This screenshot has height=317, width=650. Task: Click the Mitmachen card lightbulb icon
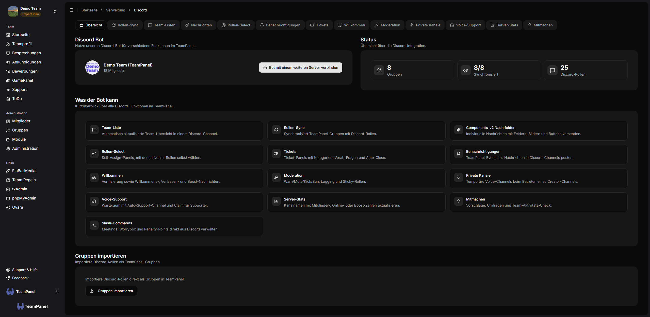pos(459,201)
